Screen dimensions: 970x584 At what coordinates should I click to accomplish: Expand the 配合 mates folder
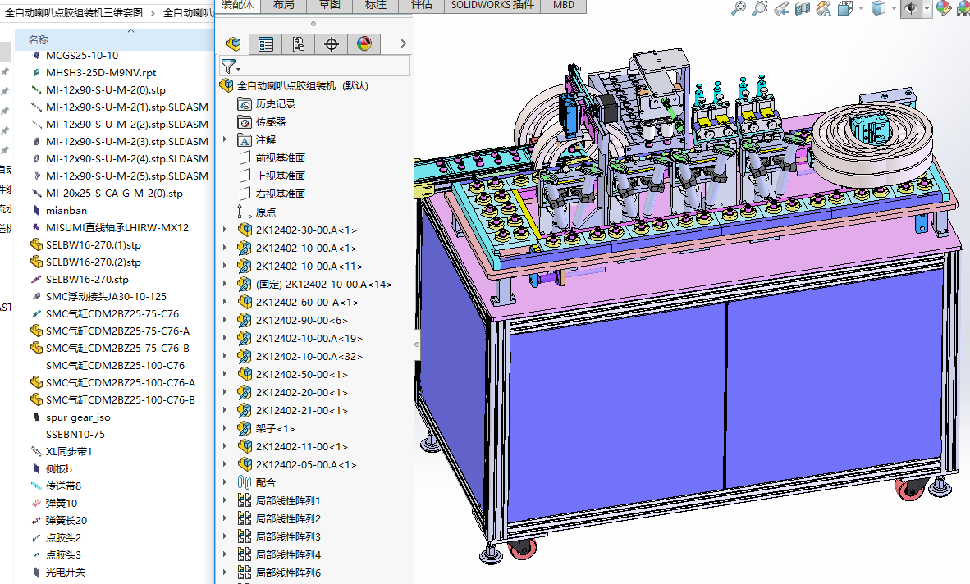click(226, 483)
